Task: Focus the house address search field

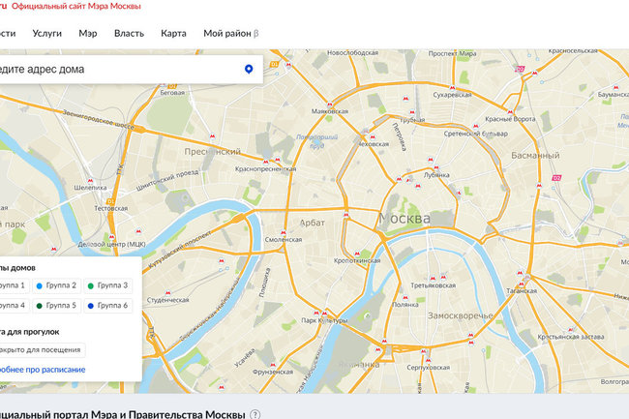Action: pos(116,70)
